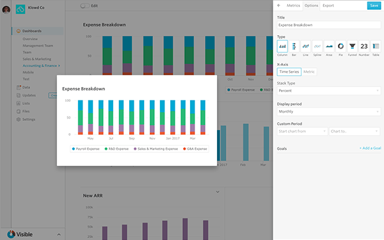Viewport: 384px width, 240px height.
Task: Expand the New ARR chart chevron
Action: click(x=218, y=192)
